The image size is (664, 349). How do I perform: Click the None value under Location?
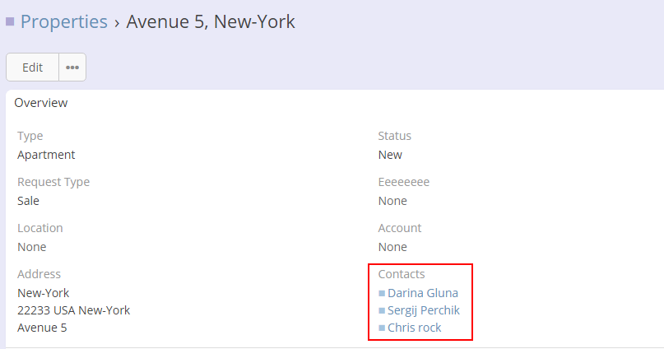click(x=32, y=247)
